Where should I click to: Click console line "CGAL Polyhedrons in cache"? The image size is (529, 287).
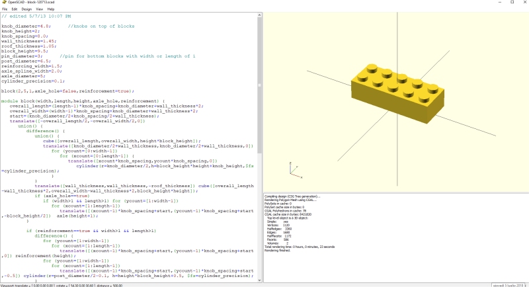pyautogui.click(x=286, y=211)
